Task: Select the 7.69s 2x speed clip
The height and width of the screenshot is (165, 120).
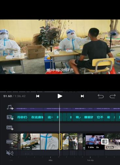Action: tap(95, 141)
